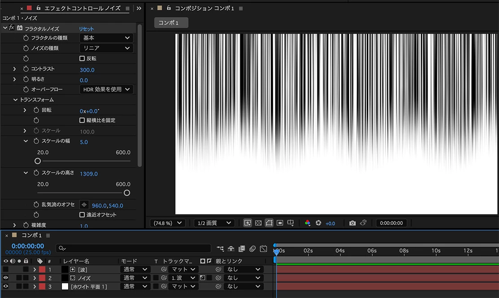Toggle lock switch on 波 layer
Viewport: 499px width, 298px height.
point(26,269)
